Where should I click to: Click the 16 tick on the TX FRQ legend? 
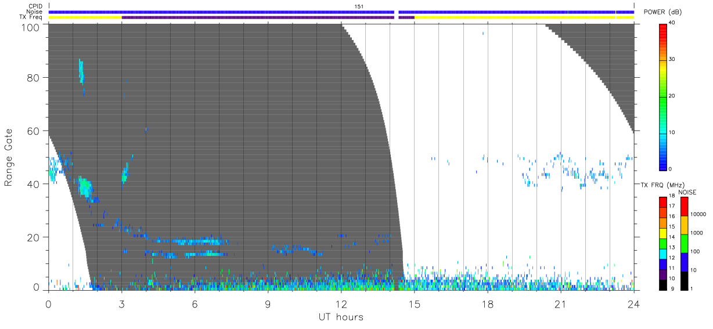point(672,216)
